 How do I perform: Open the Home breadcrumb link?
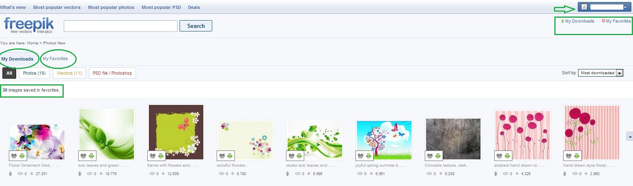[x=33, y=43]
